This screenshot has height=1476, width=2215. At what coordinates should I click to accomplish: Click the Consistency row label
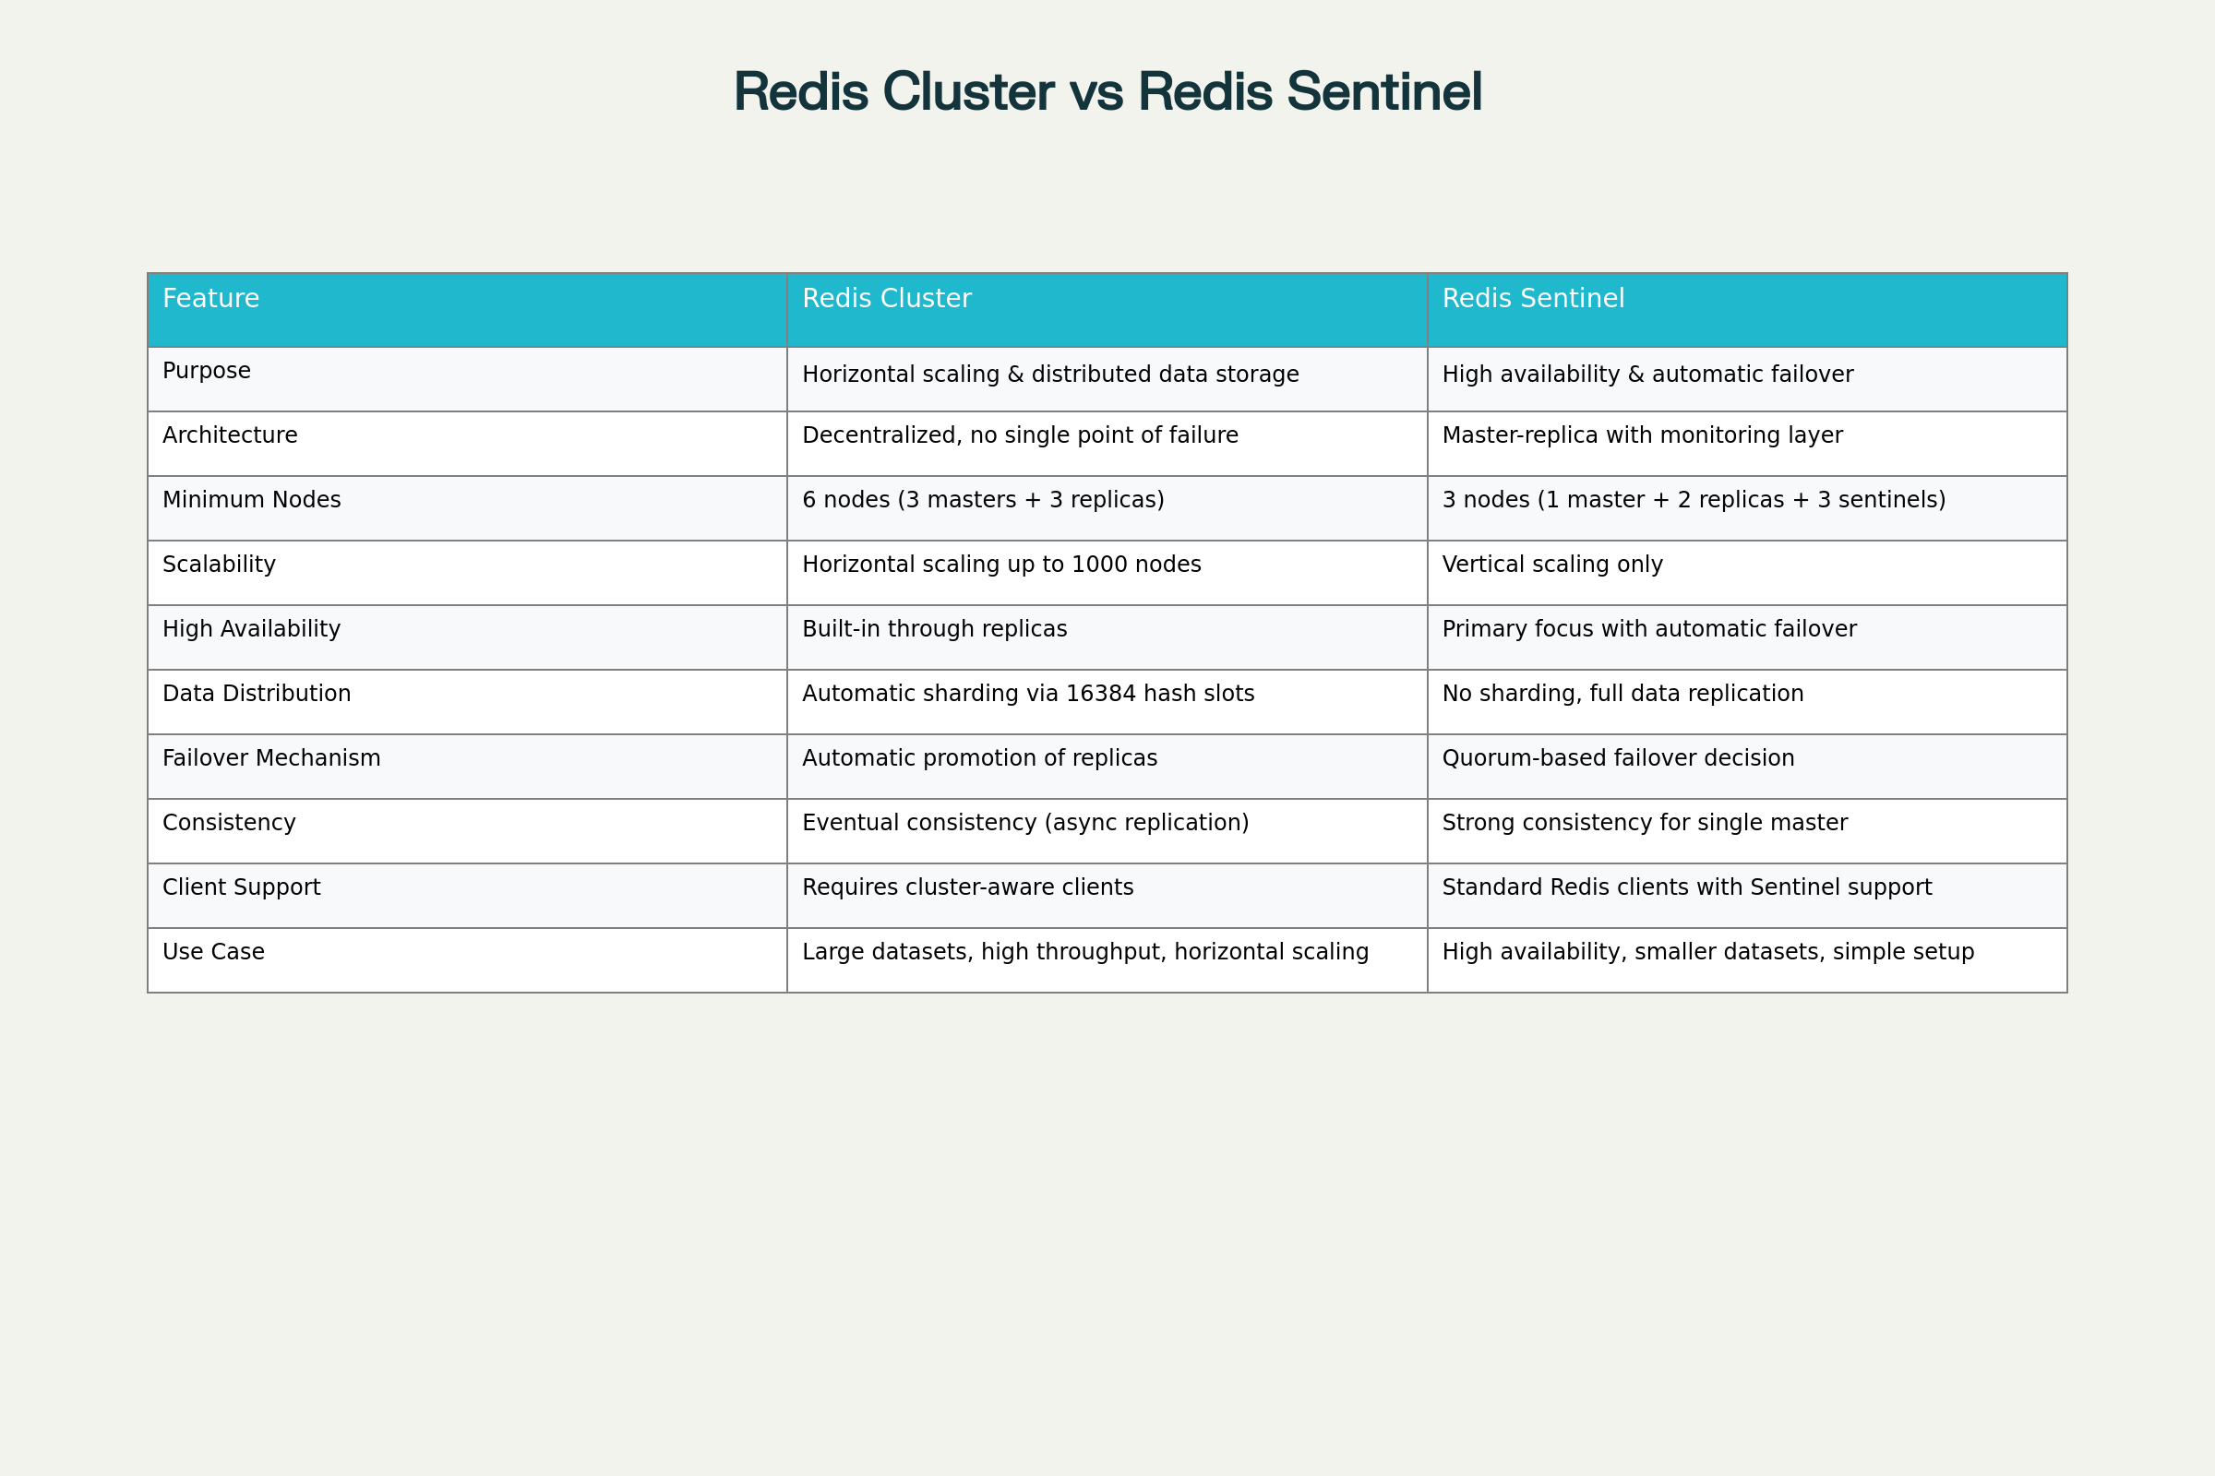click(x=229, y=823)
